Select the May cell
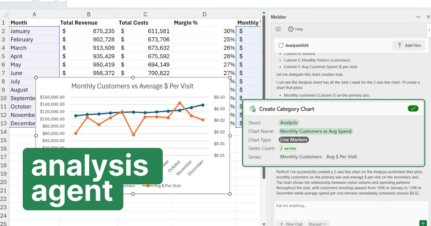 tap(34, 65)
